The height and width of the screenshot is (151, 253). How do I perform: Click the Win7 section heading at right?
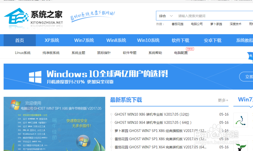pyautogui.click(x=245, y=99)
